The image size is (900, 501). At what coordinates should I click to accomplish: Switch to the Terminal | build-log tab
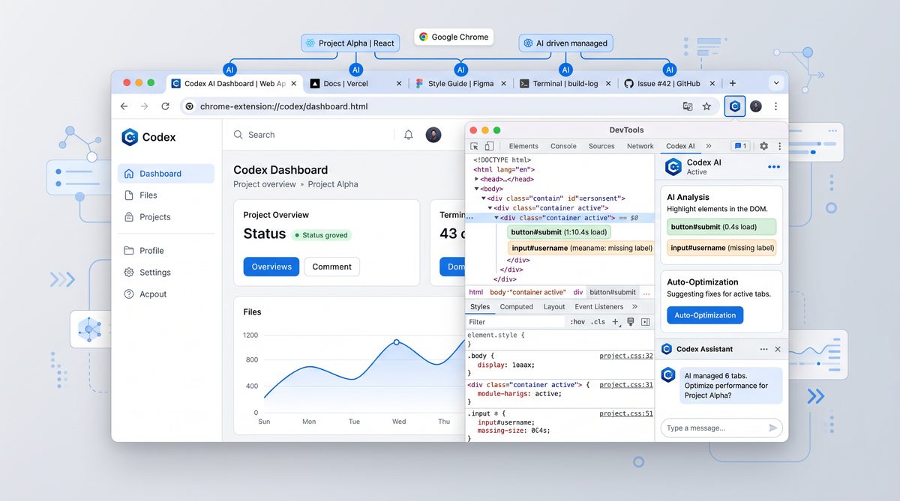coord(564,84)
